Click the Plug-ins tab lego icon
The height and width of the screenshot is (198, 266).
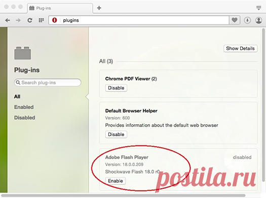32,8
